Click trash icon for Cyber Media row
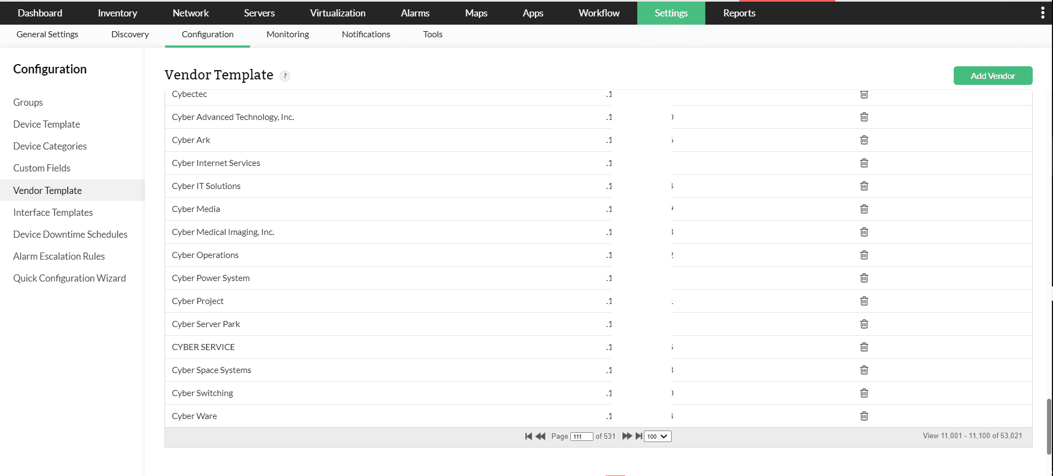Image resolution: width=1053 pixels, height=476 pixels. [864, 209]
